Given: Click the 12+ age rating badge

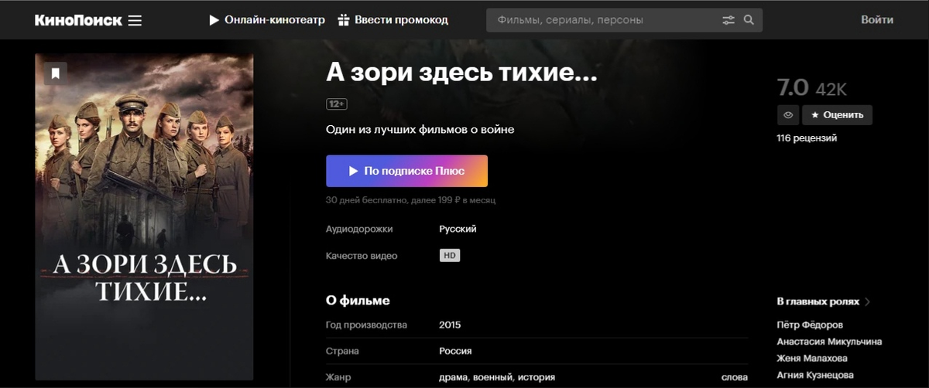Looking at the screenshot, I should tap(337, 104).
